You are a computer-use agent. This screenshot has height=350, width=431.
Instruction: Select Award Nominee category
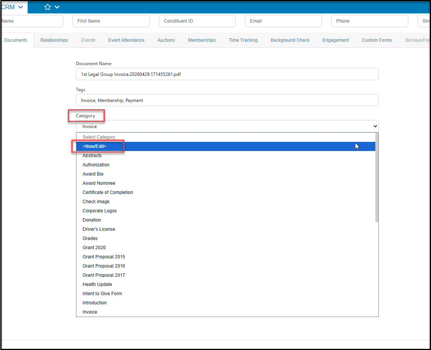tap(226, 183)
